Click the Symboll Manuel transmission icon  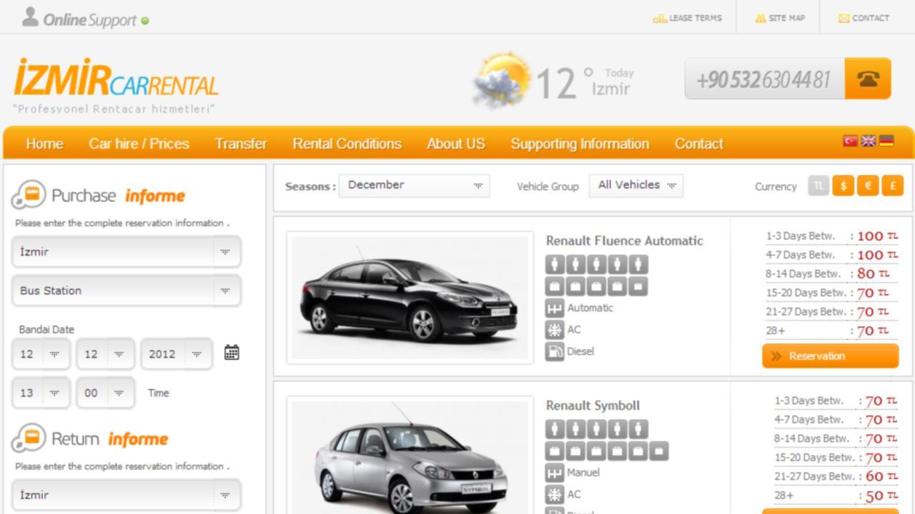(555, 473)
